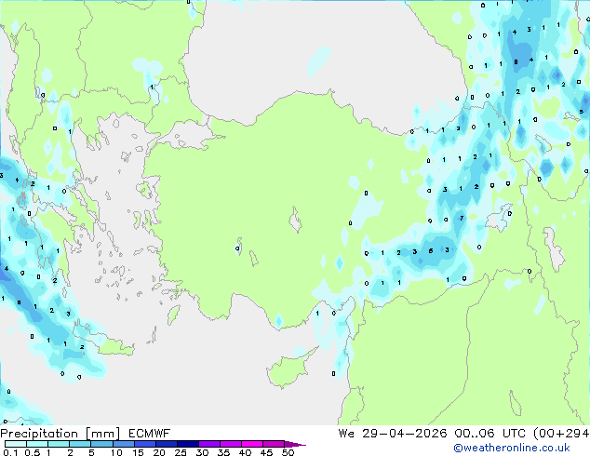This screenshot has width=590, height=456.
Task: Pick the legend swatch between 30 and 35
Action: [209, 444]
